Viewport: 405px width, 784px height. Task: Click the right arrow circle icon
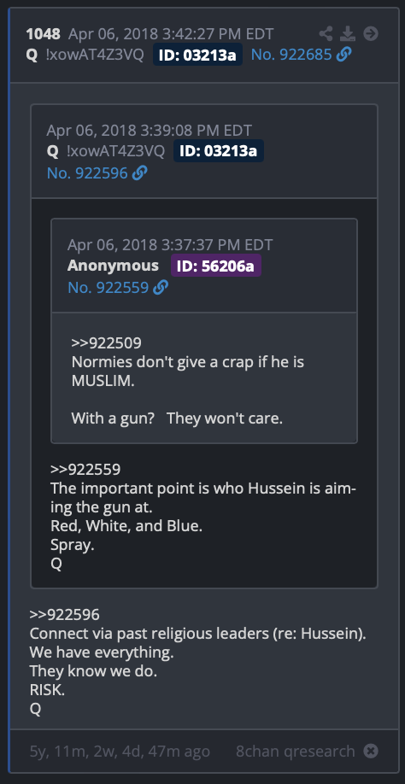371,34
